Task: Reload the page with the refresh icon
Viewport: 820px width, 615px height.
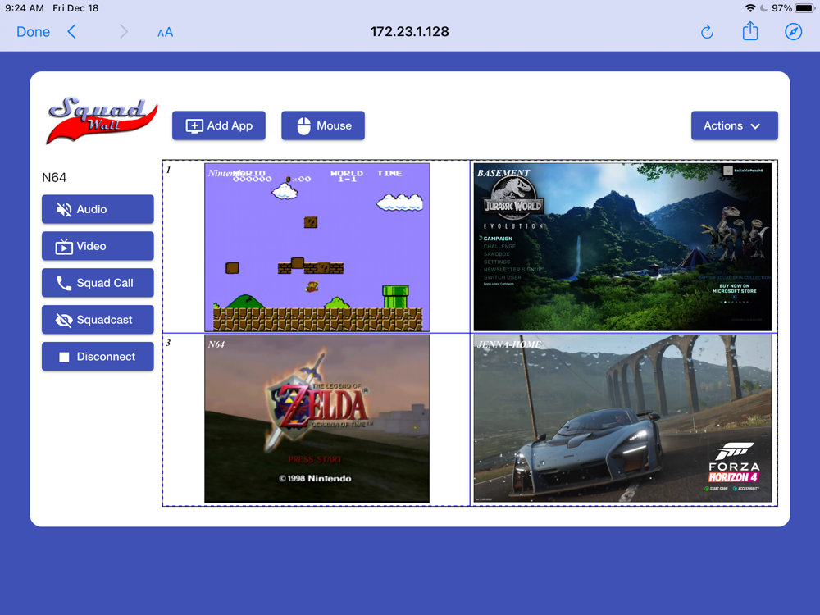Action: point(707,32)
